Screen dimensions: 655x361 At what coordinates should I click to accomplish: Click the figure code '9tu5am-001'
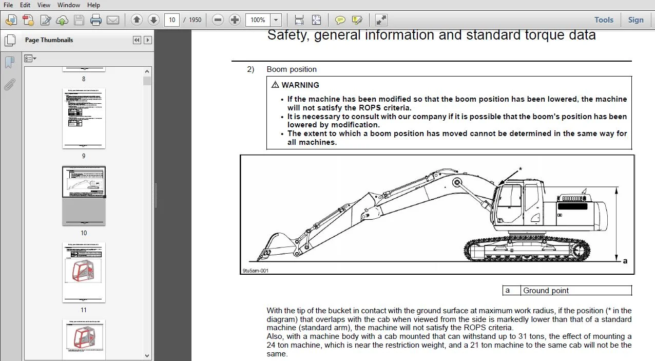(256, 271)
